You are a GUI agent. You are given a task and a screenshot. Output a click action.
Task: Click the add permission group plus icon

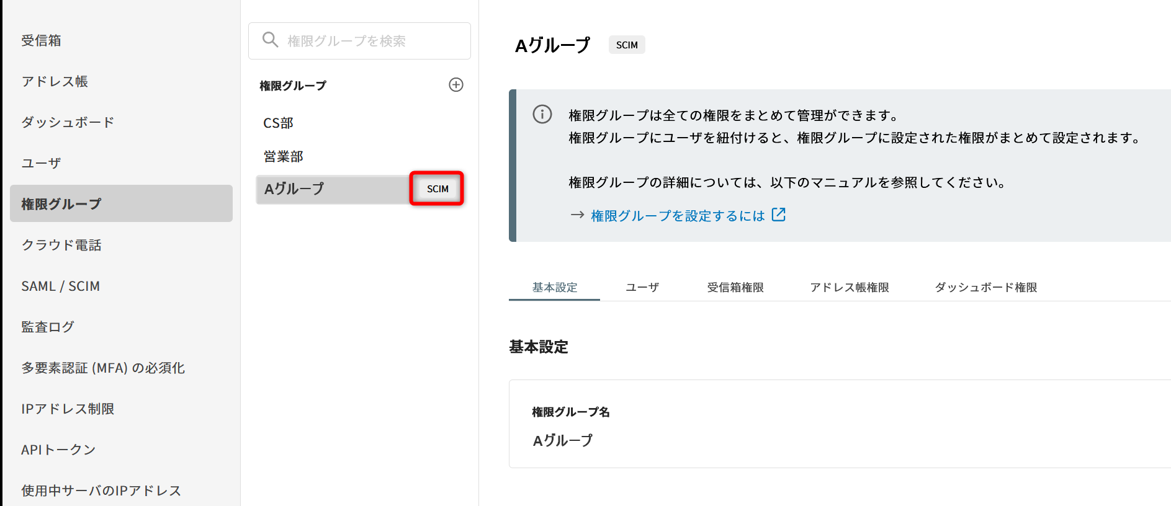tap(456, 85)
